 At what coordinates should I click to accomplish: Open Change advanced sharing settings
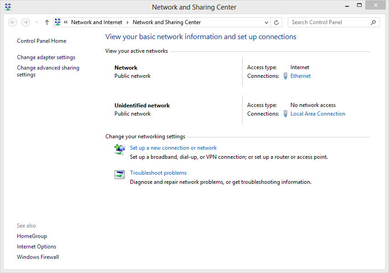click(x=48, y=71)
